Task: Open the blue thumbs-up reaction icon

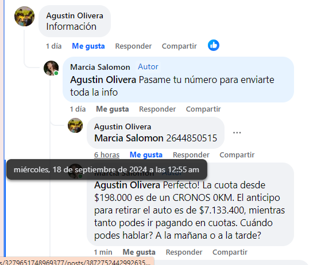Action: pyautogui.click(x=214, y=45)
